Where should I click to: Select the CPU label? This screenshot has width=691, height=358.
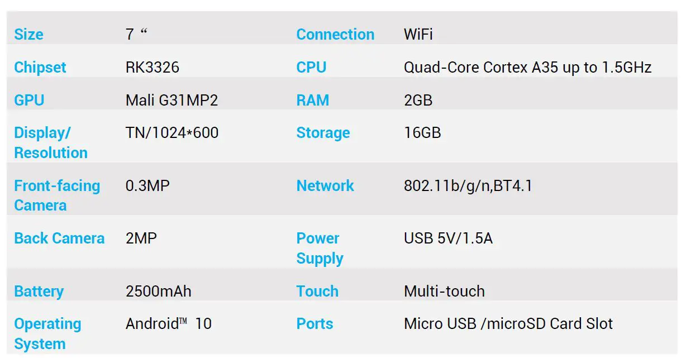coord(311,68)
